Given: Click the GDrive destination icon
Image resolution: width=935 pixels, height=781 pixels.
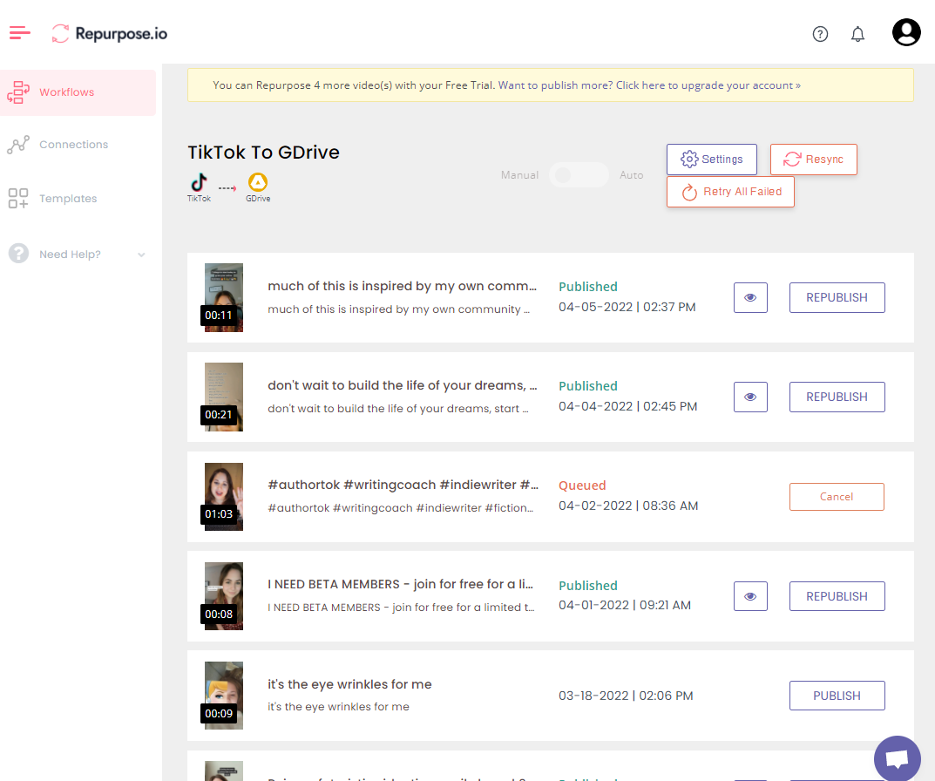Looking at the screenshot, I should coord(258,181).
